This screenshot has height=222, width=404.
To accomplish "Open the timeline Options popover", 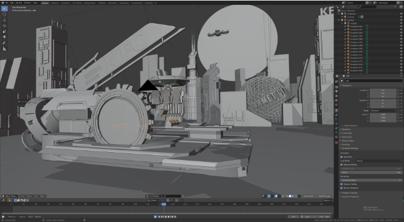I will (x=327, y=200).
